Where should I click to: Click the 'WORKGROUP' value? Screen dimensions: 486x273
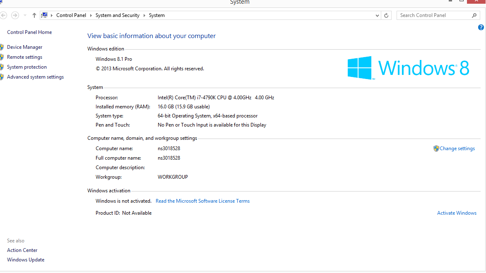coord(173,177)
